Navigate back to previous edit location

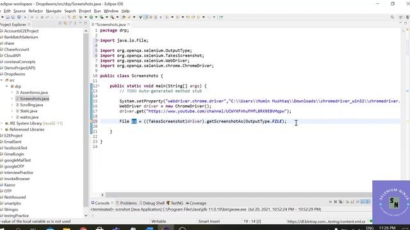point(188,17)
